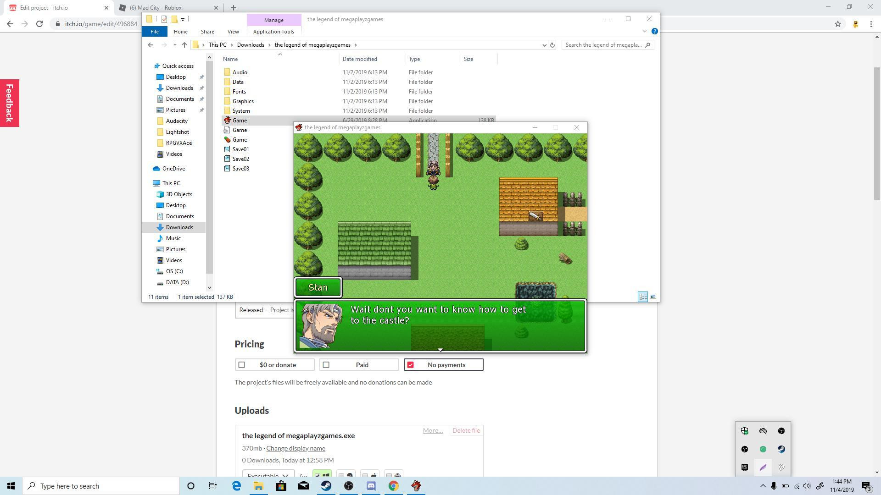881x495 pixels.
Task: Open the Audio folder row
Action: (x=359, y=72)
